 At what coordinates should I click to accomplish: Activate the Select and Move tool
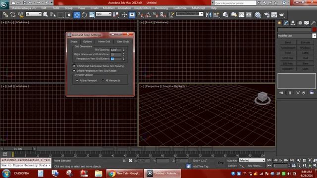pyautogui.click(x=77, y=15)
